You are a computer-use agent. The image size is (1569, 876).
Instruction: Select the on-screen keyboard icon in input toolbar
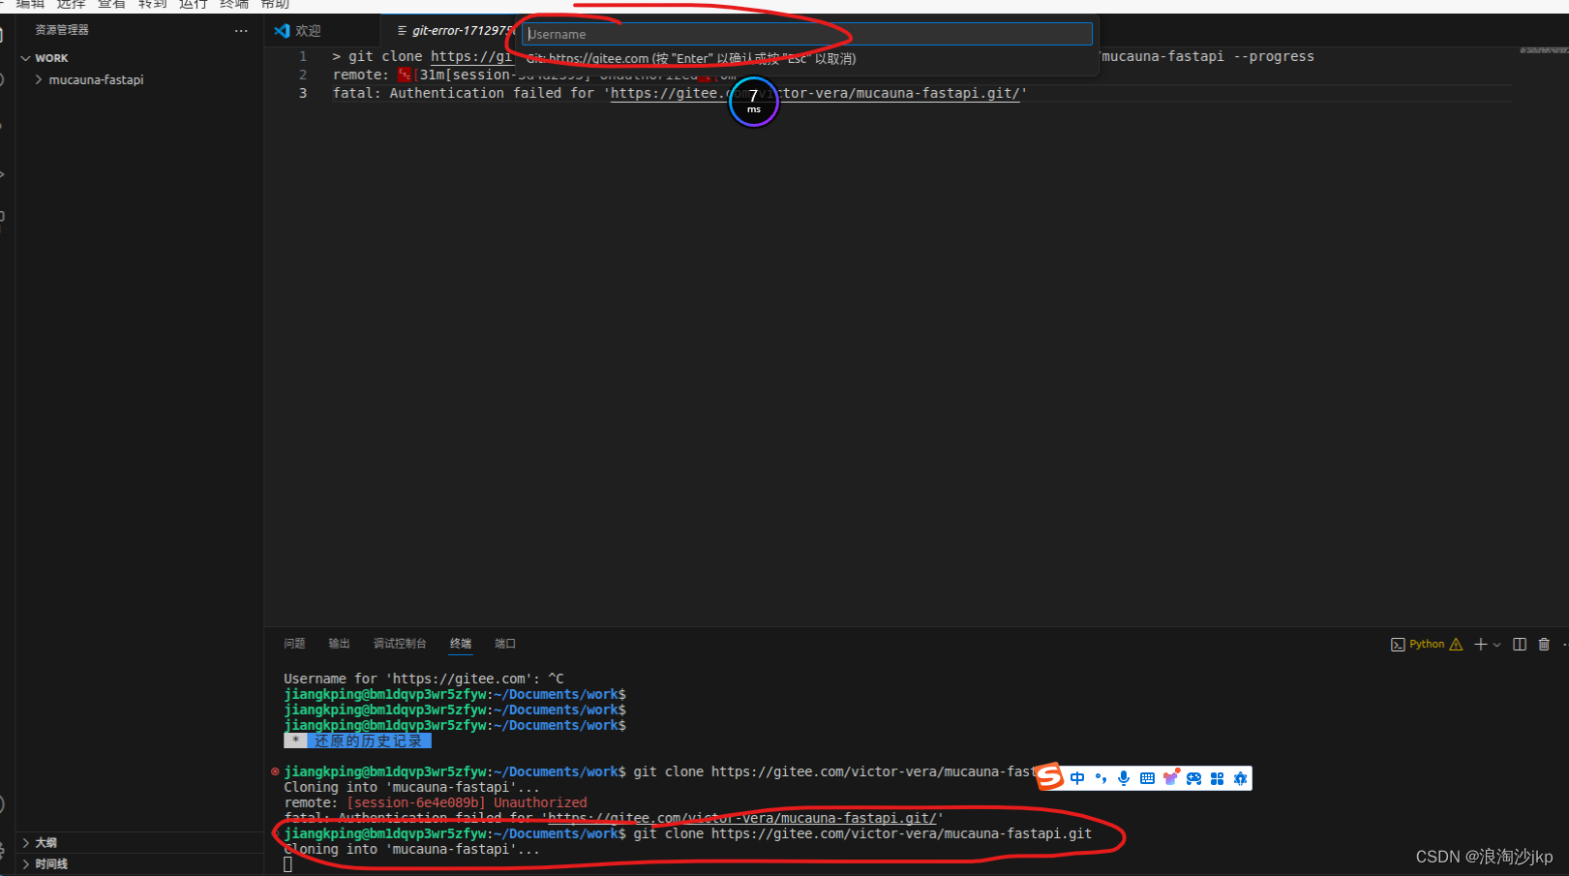(x=1147, y=777)
